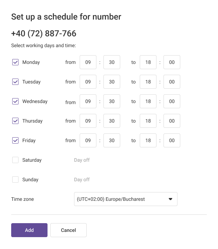Click Thursday's end hour field
Screen dimensions: 218x249
148,121
